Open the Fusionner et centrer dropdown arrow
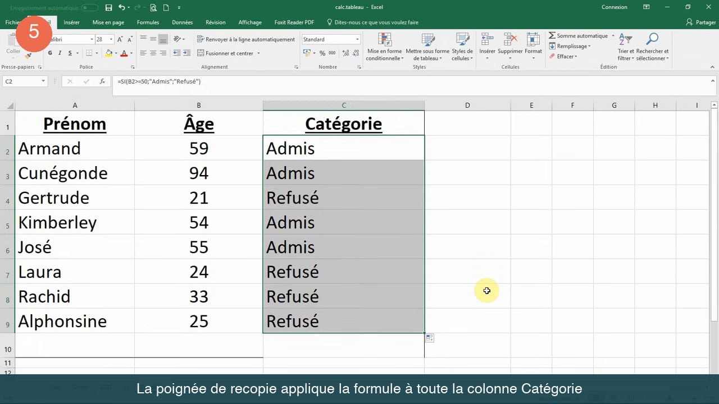 tap(258, 53)
